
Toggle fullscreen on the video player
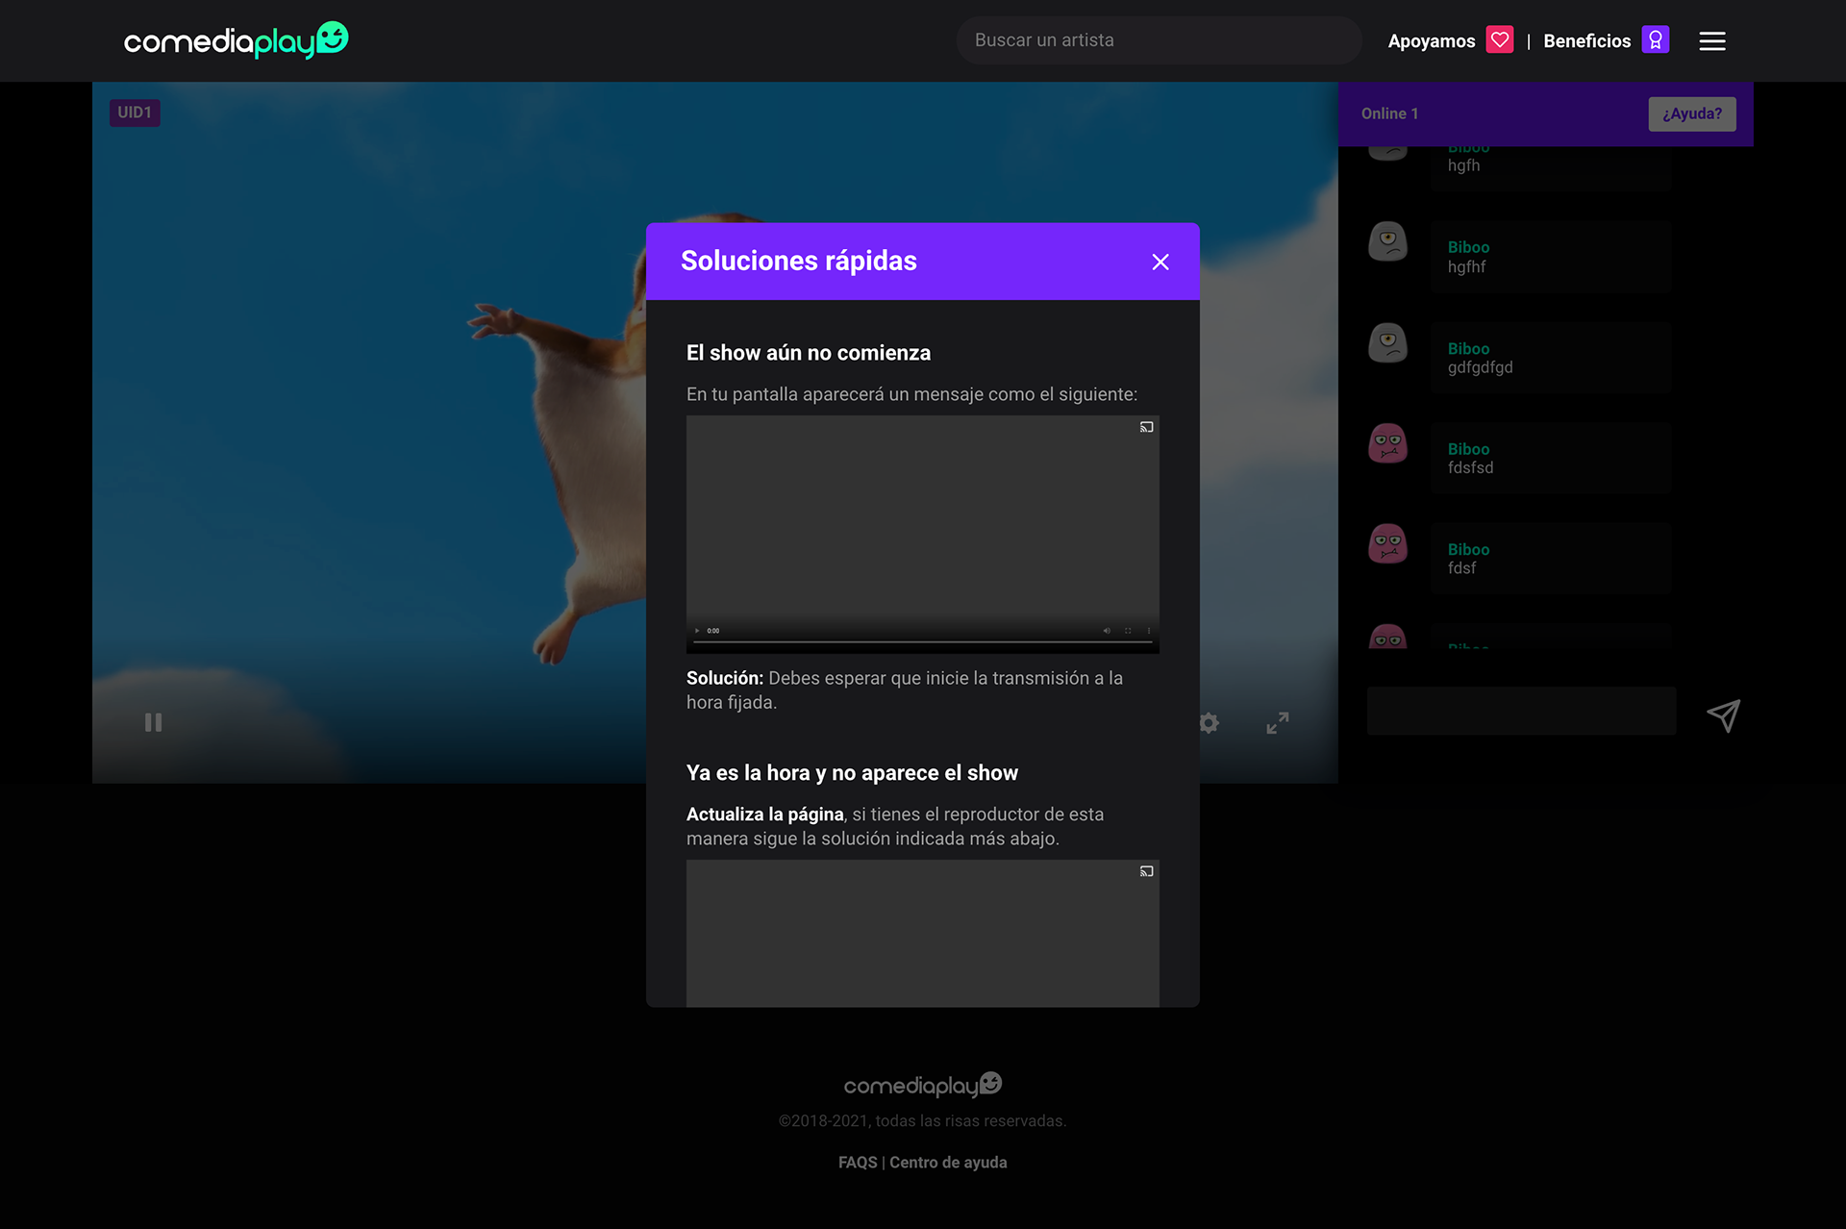1278,723
